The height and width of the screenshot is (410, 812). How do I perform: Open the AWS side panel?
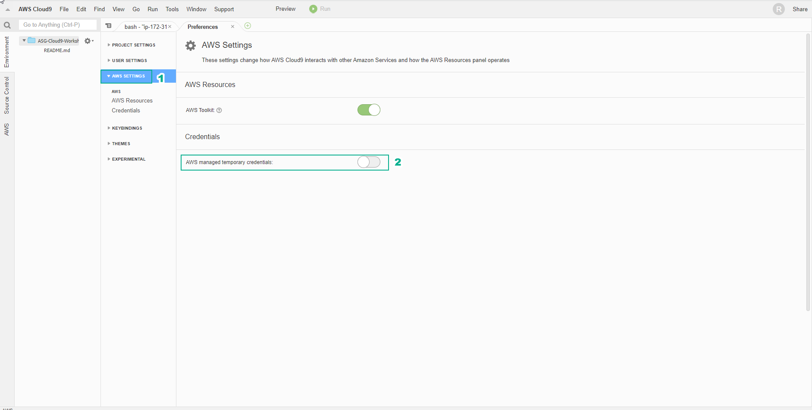tap(7, 130)
